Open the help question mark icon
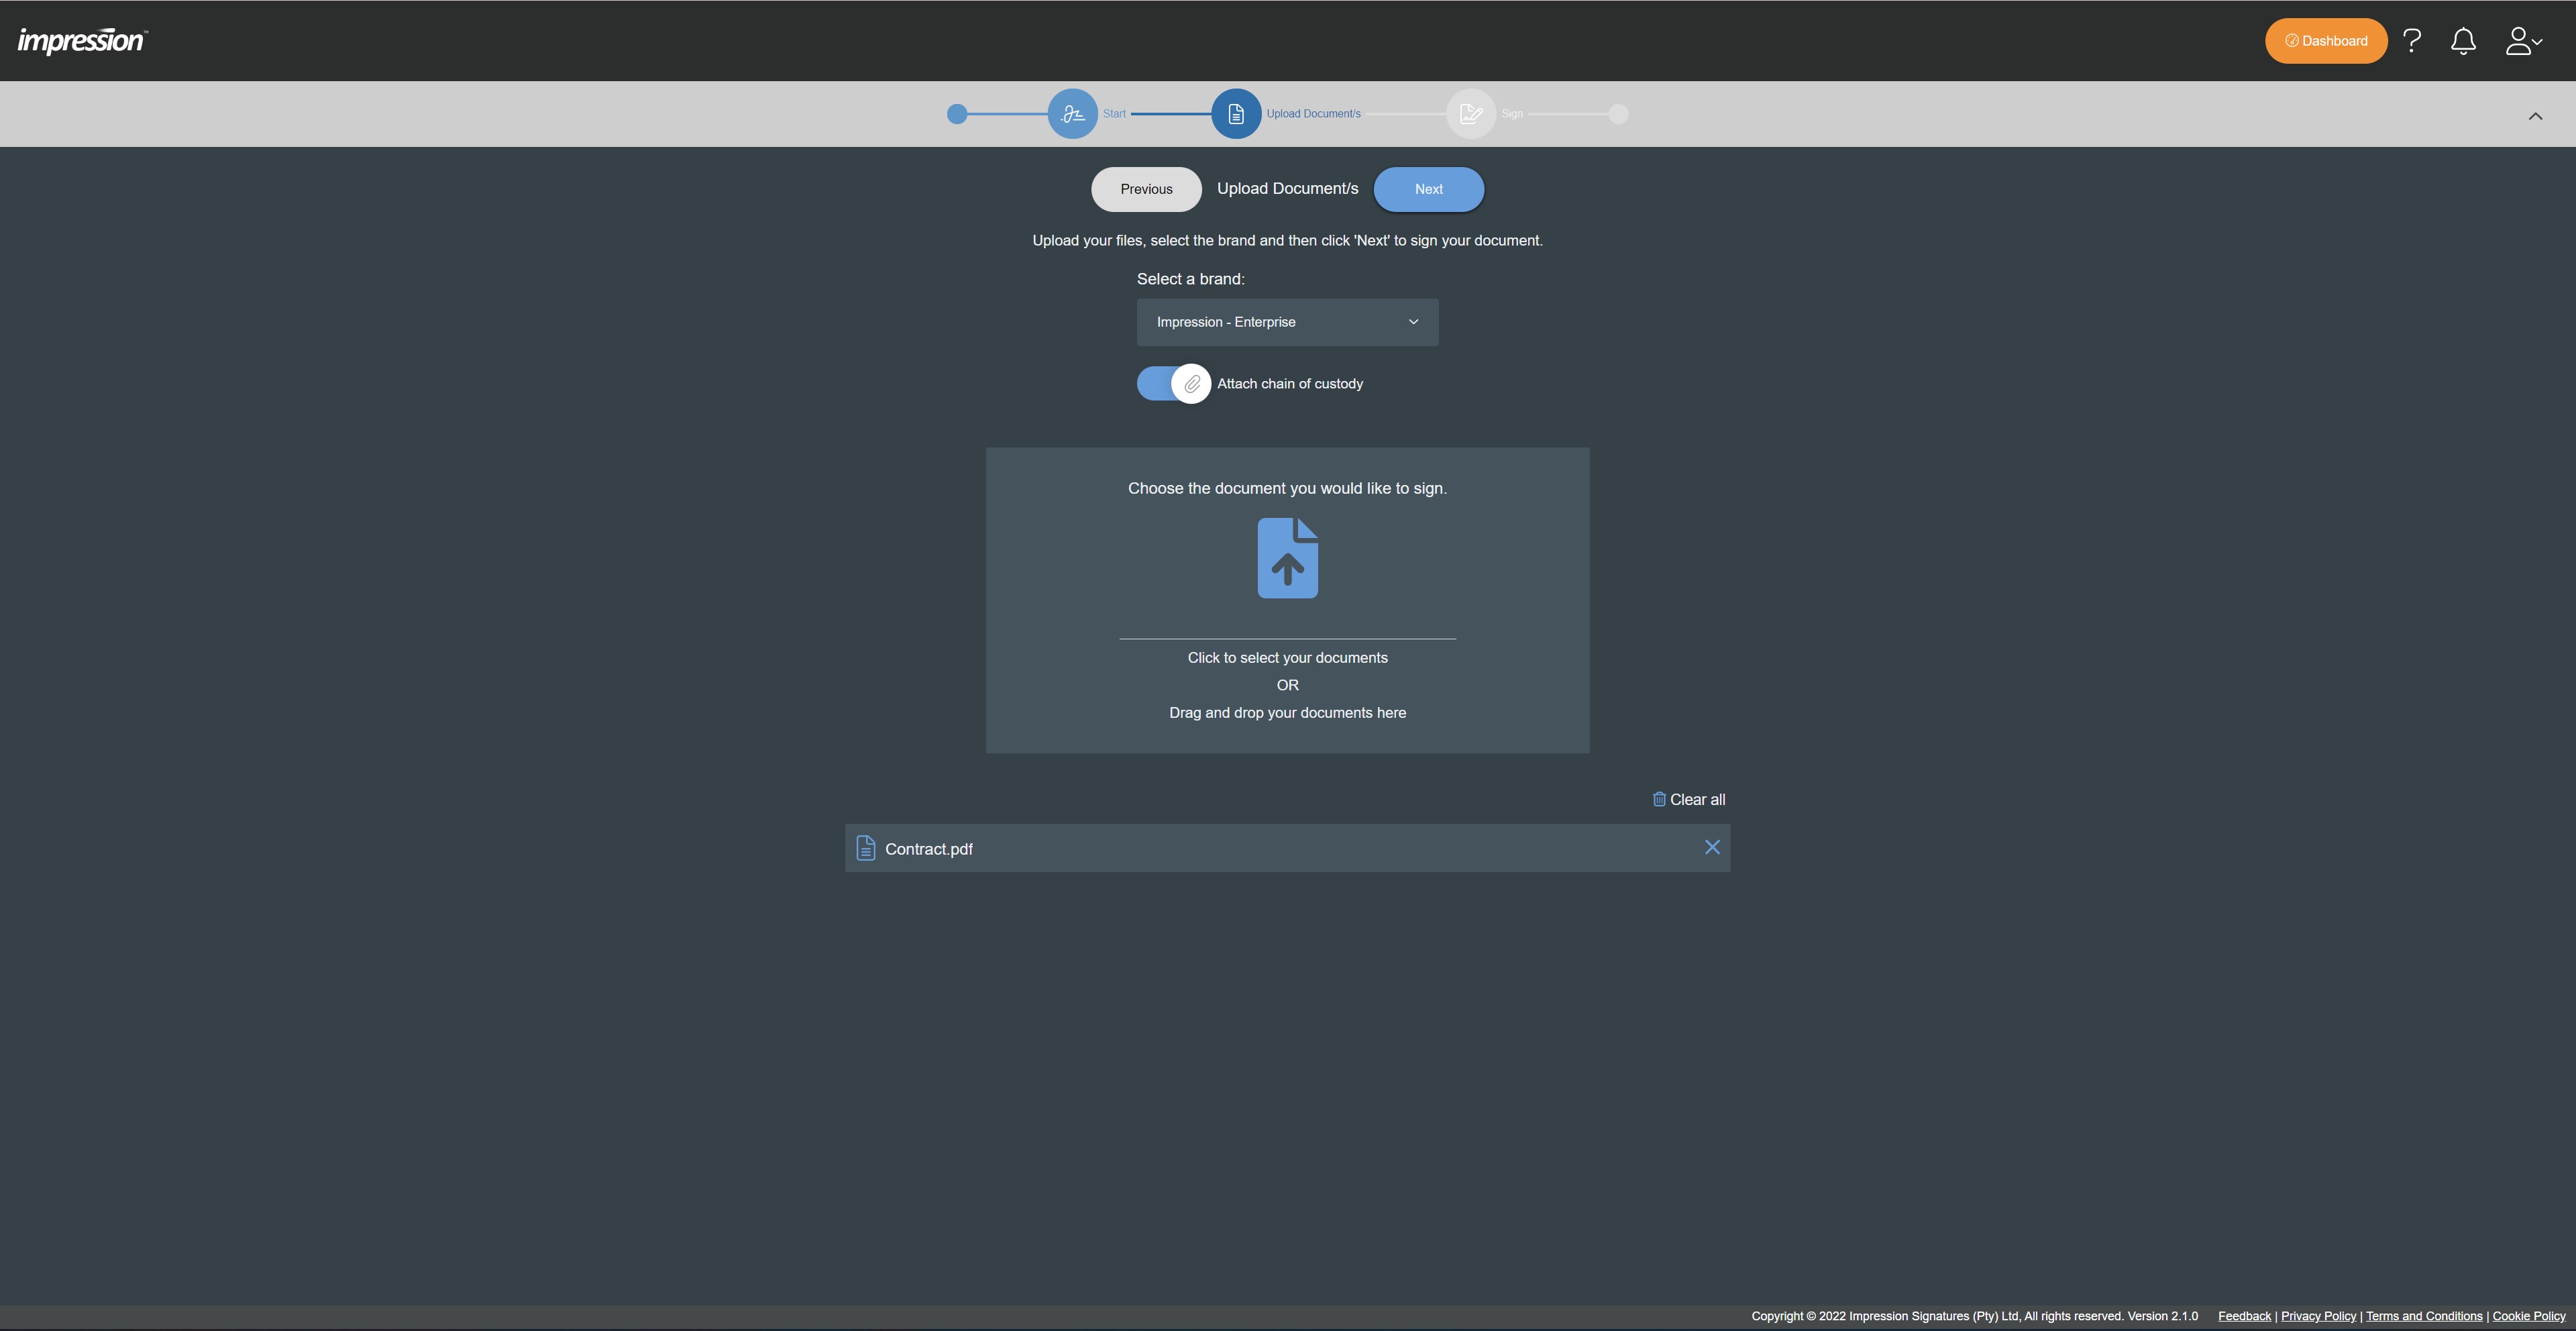The width and height of the screenshot is (2576, 1331). [2412, 41]
